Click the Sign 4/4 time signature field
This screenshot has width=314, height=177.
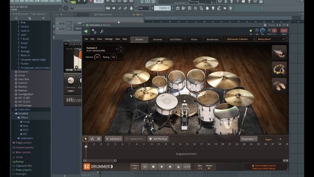(x=200, y=167)
